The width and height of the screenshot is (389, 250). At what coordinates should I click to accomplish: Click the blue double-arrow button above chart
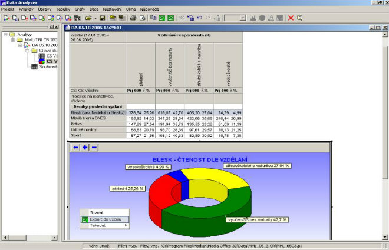click(x=75, y=148)
